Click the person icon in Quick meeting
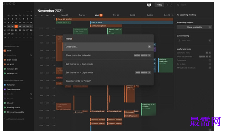 [179, 40]
